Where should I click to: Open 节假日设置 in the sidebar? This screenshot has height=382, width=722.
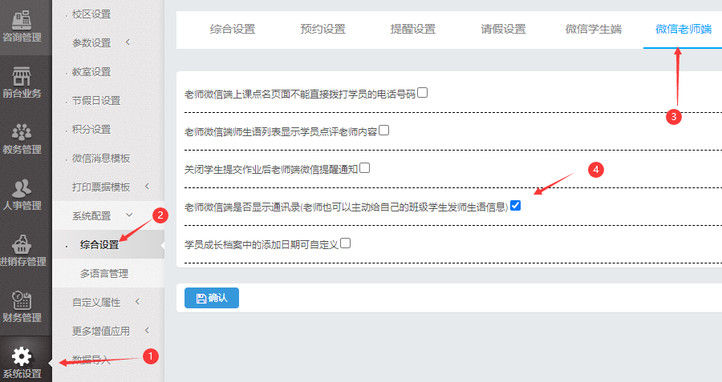(x=96, y=101)
